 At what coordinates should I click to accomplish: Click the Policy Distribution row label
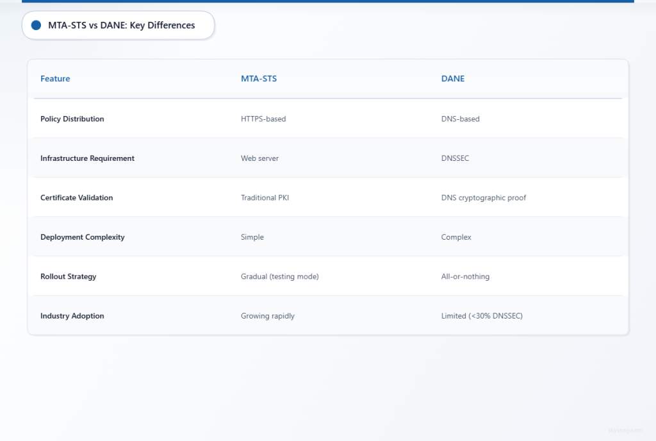click(72, 119)
